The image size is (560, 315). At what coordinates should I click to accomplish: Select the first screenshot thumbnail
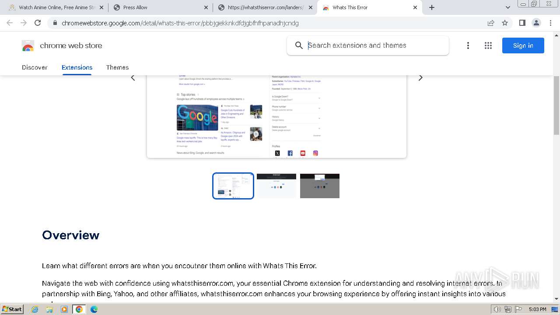click(233, 186)
